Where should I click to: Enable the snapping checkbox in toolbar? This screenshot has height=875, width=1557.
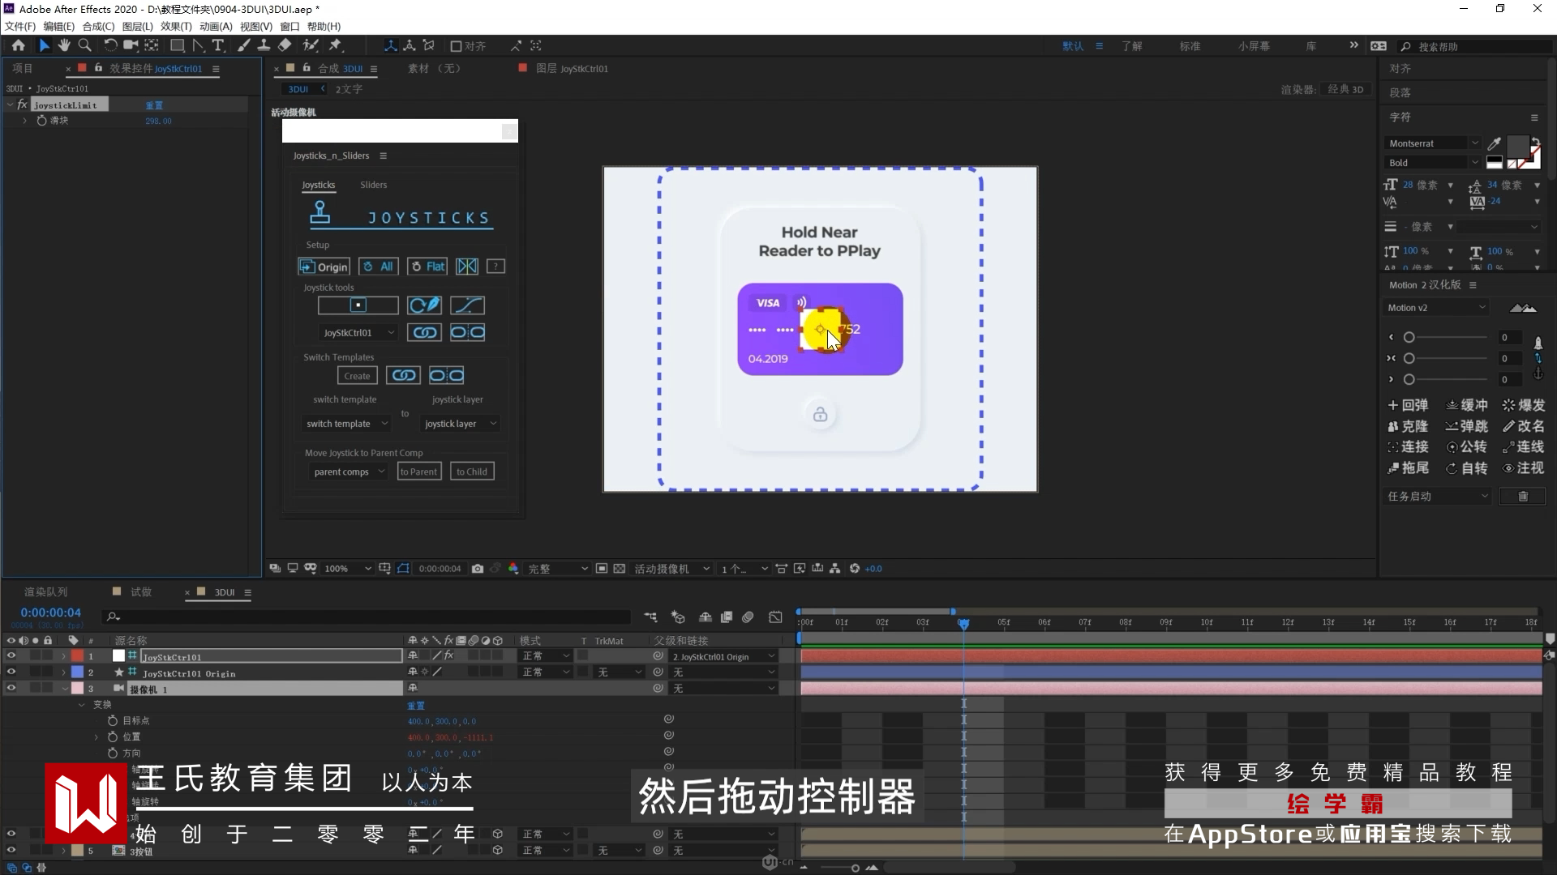coord(457,46)
